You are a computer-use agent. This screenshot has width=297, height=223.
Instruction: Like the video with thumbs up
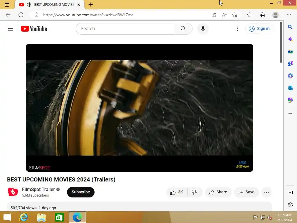[177, 192]
